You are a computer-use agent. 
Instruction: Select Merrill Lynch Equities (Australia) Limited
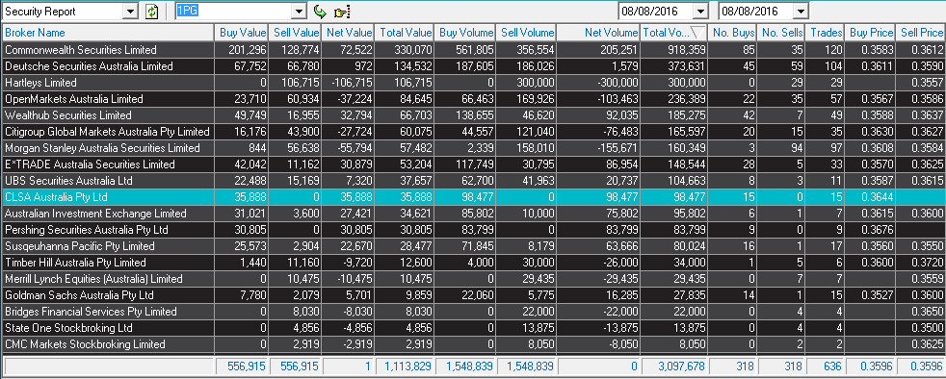tap(473, 279)
